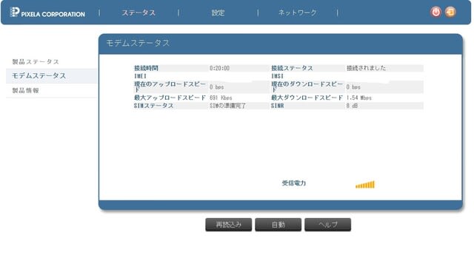Select モデムステータス in the sidebar
474x269 pixels.
coord(39,75)
